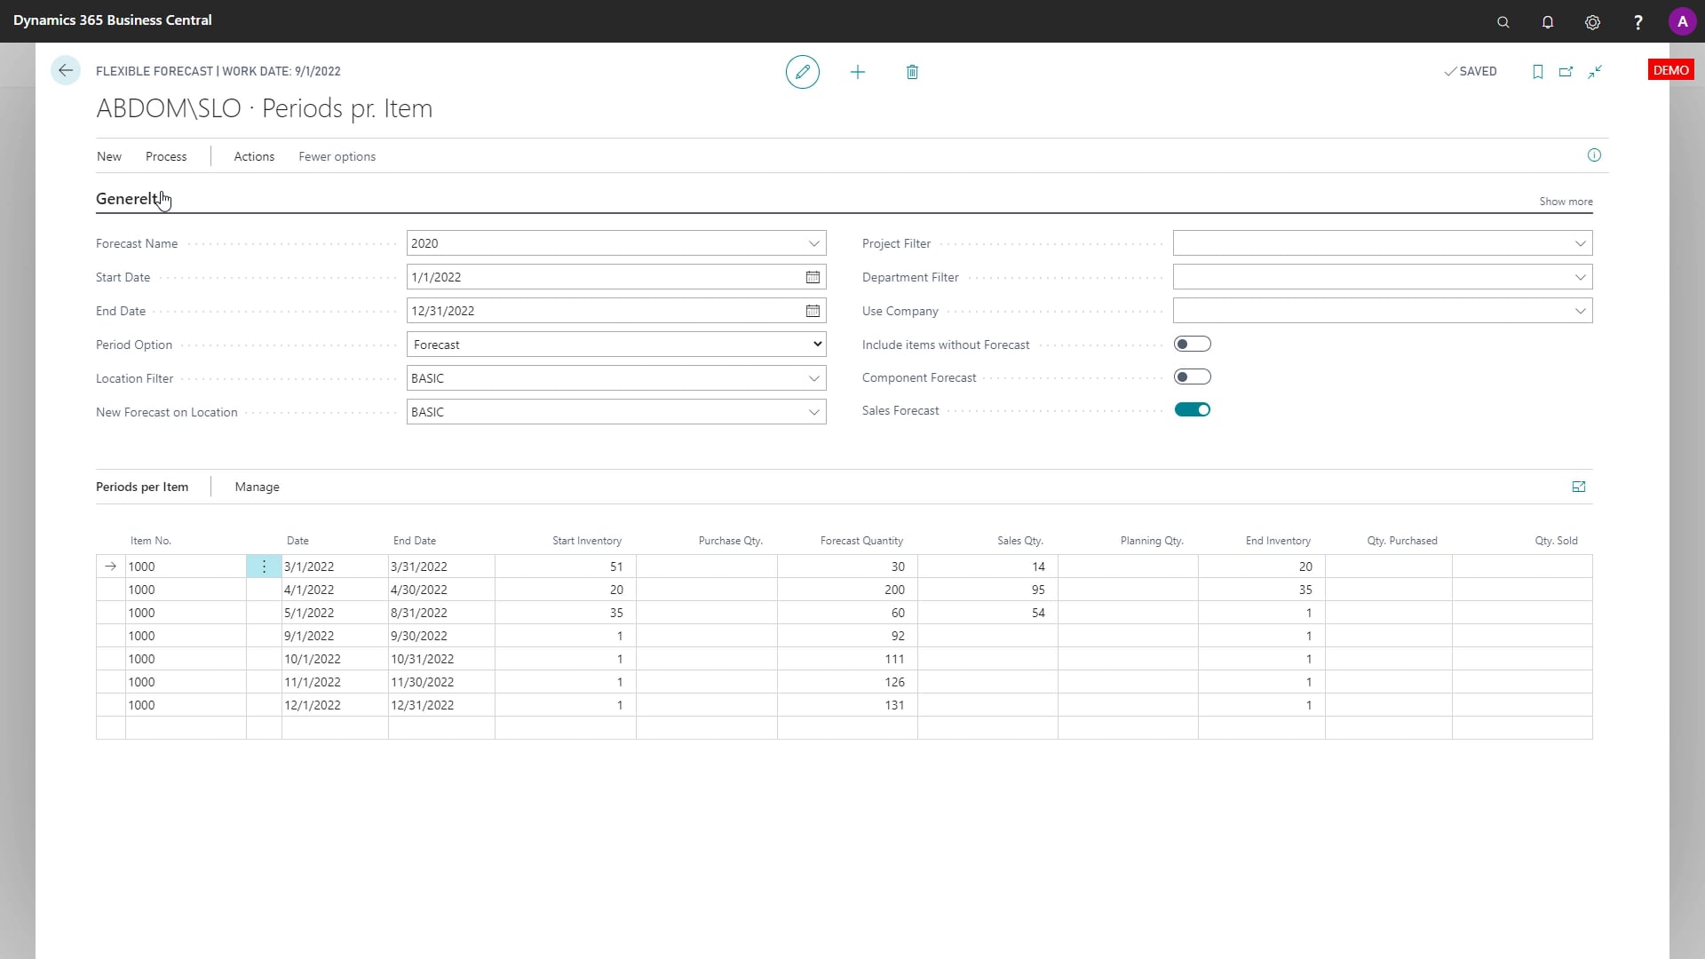Click the pencil edit icon
The image size is (1705, 959).
[x=802, y=72]
